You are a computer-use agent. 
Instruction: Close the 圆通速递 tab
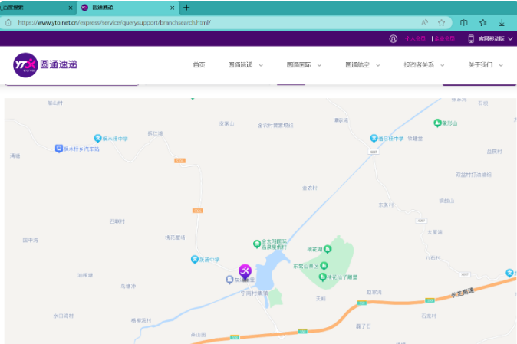[172, 8]
